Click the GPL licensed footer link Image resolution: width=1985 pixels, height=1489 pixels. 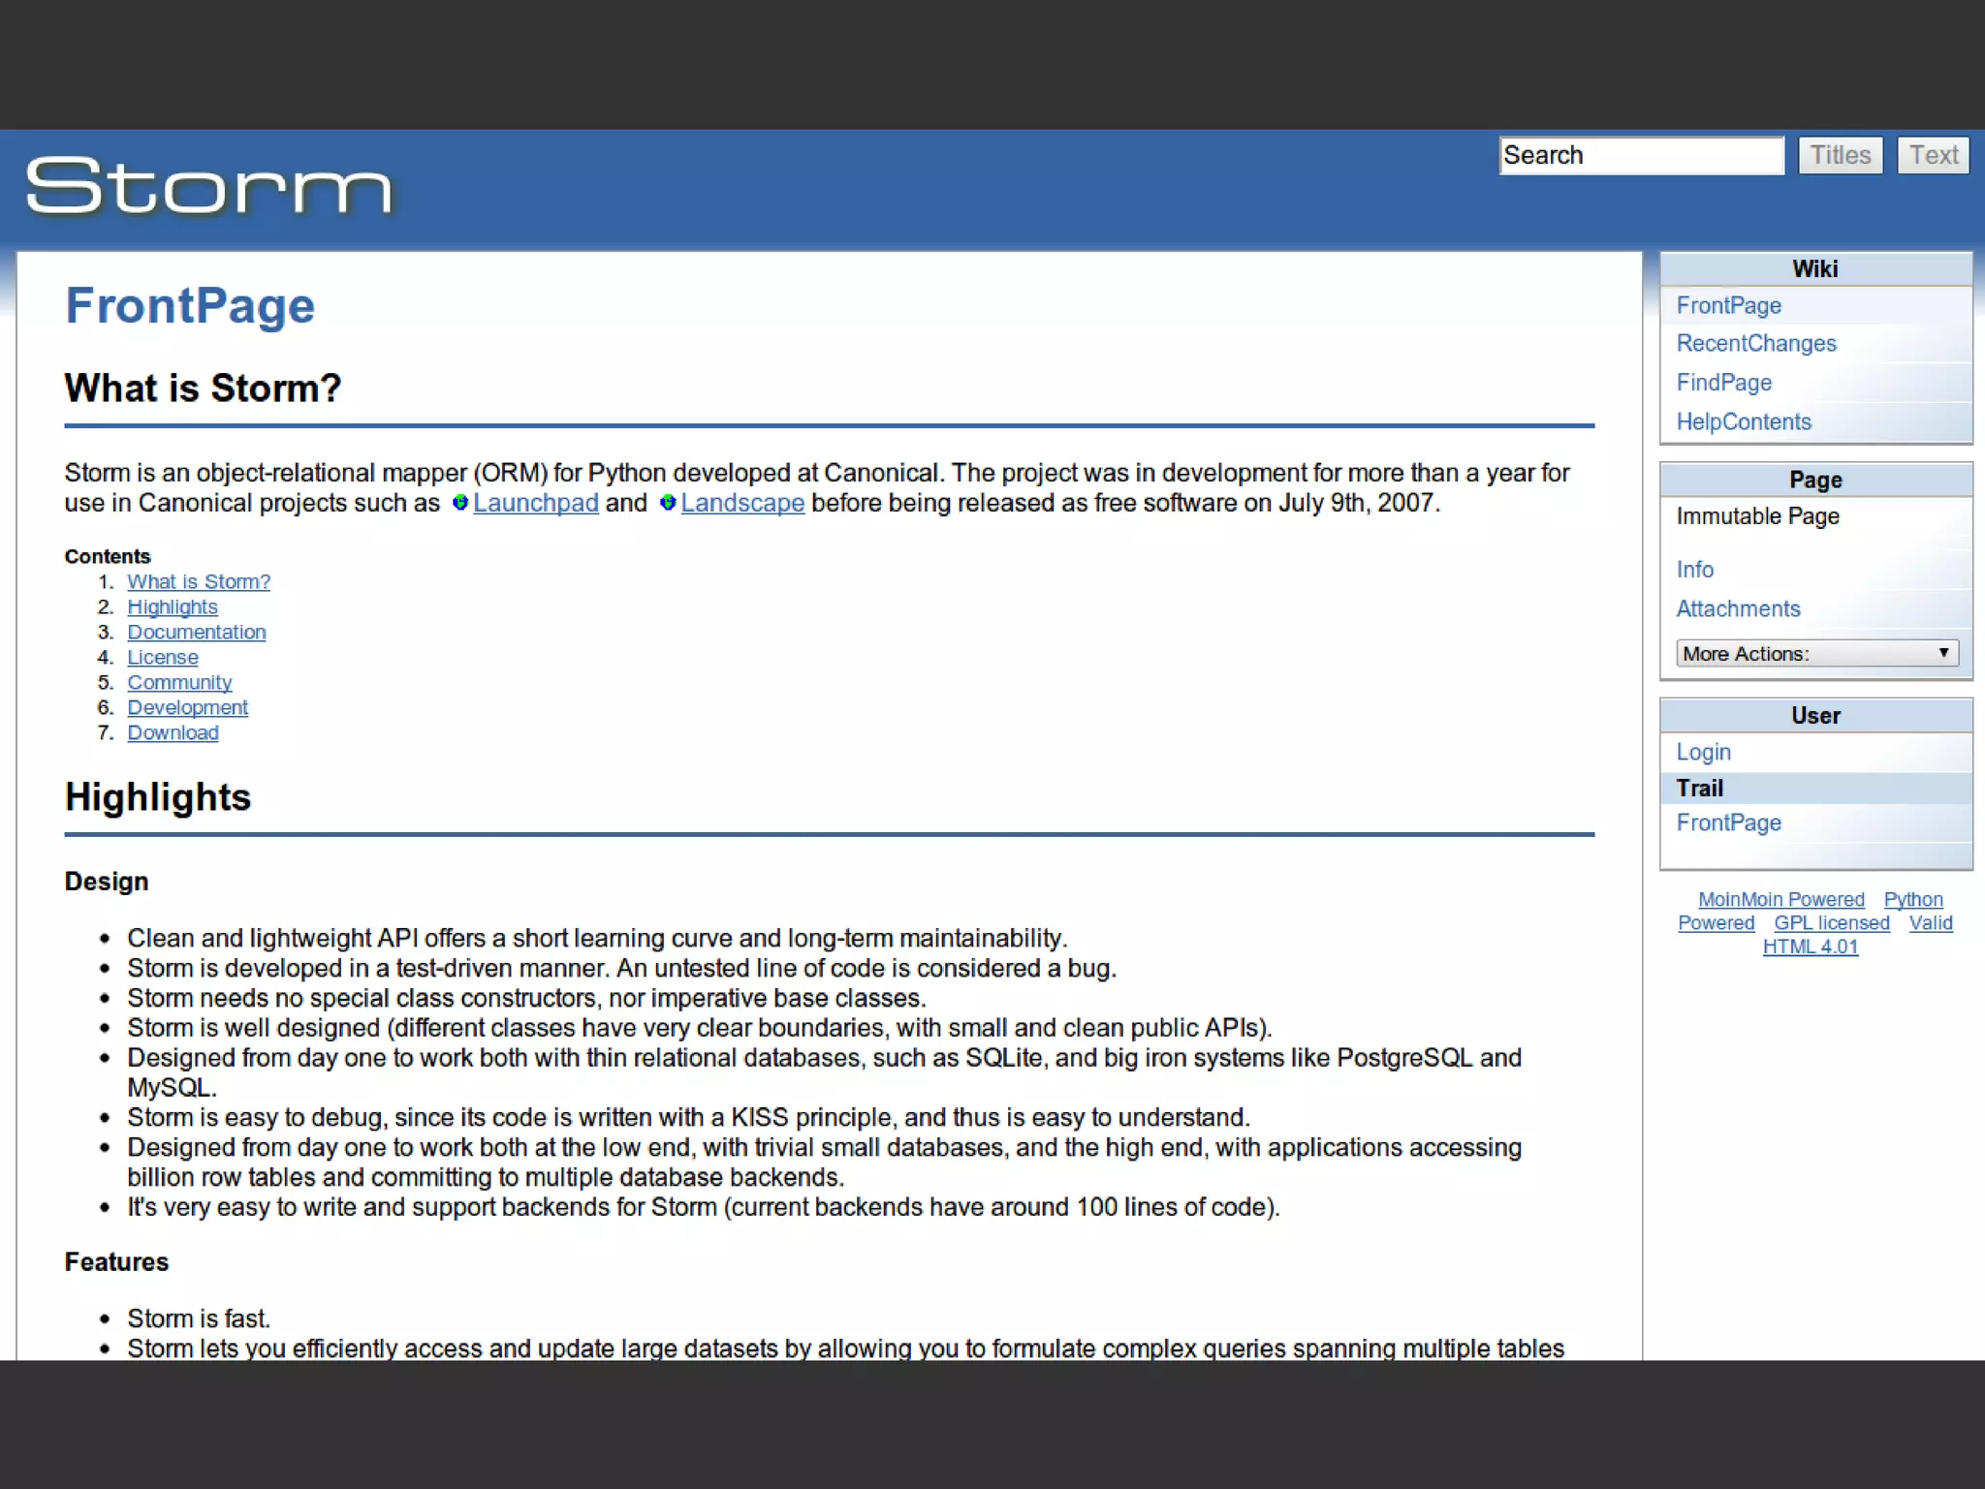[x=1831, y=923]
